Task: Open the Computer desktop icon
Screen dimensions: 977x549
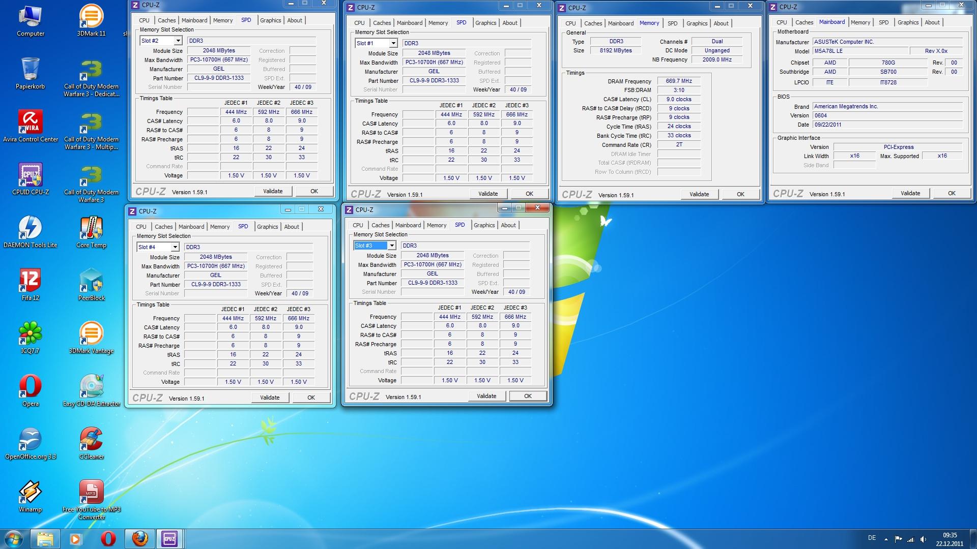Action: point(31,20)
